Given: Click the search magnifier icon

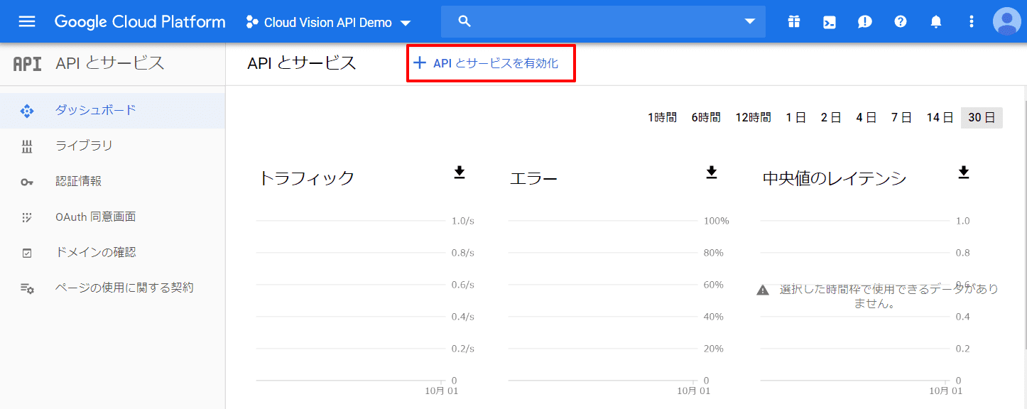Looking at the screenshot, I should [x=464, y=21].
